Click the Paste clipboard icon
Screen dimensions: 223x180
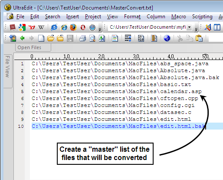coord(199,38)
